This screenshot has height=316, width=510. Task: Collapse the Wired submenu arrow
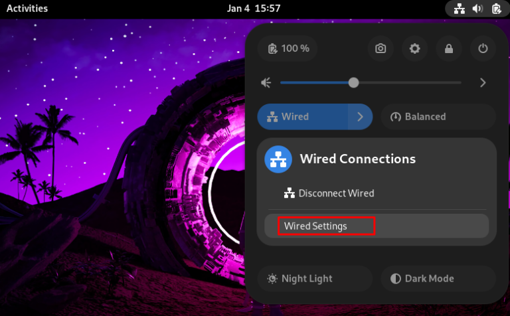click(361, 117)
